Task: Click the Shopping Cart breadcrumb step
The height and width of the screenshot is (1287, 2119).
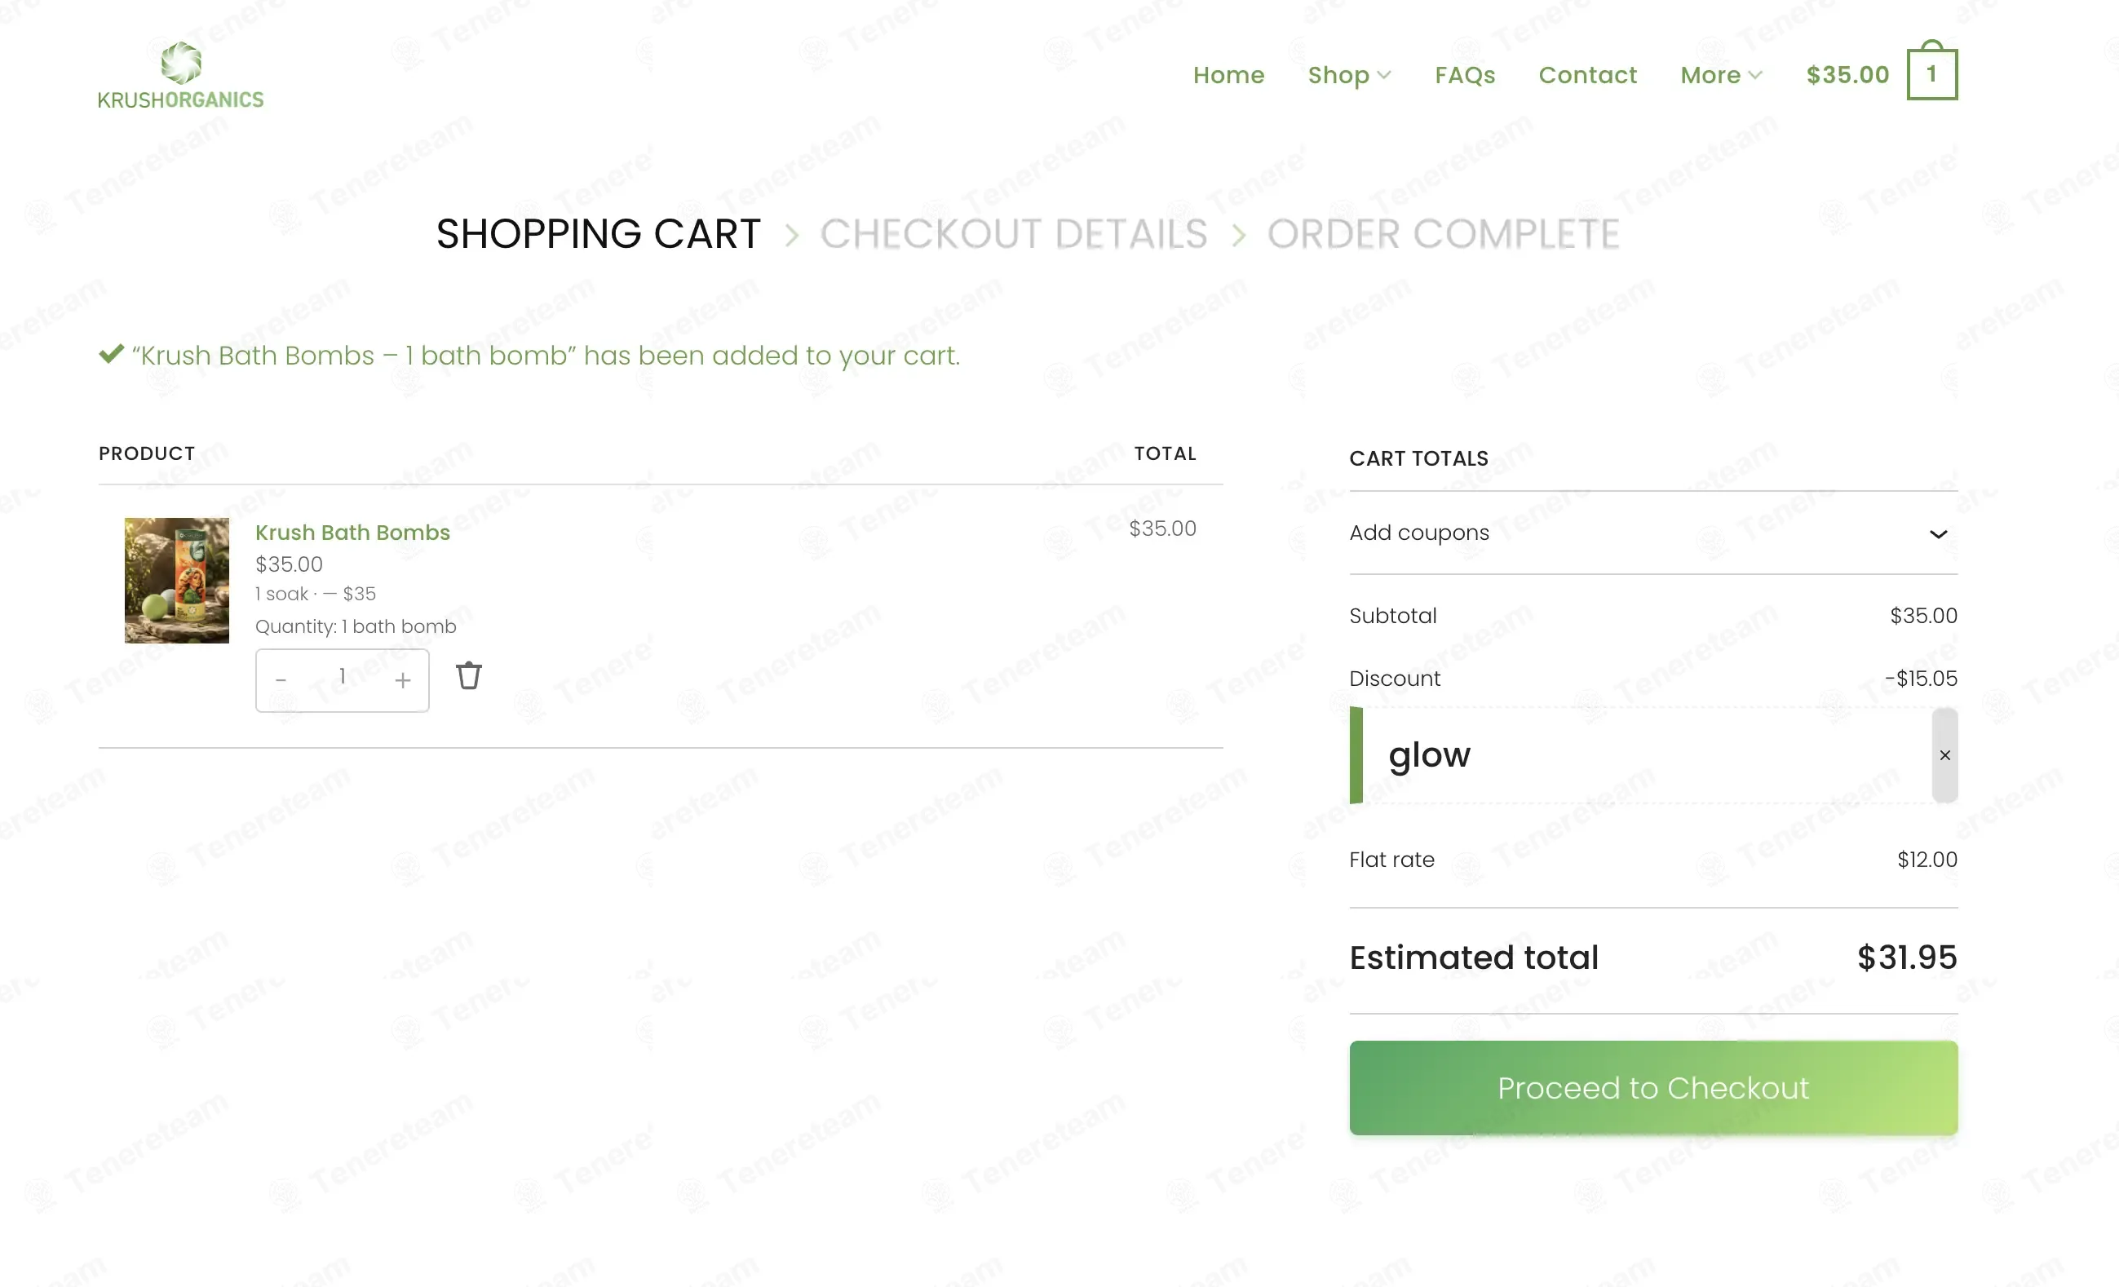Action: pyautogui.click(x=598, y=234)
